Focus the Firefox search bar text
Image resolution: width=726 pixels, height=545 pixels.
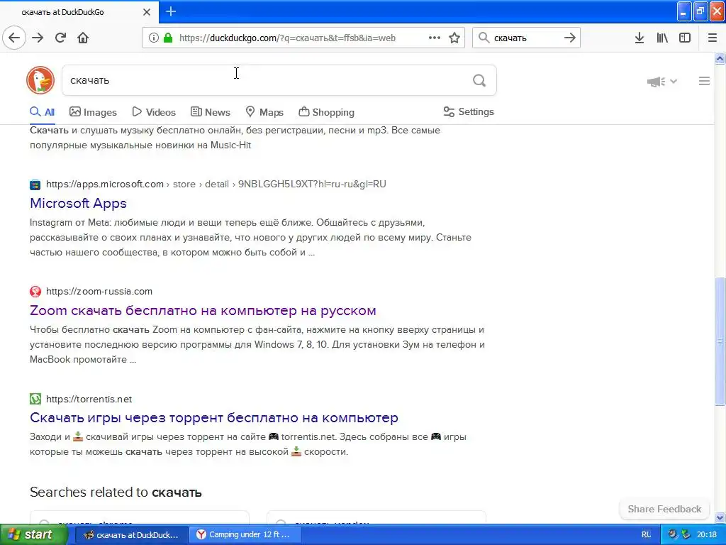coord(525,38)
